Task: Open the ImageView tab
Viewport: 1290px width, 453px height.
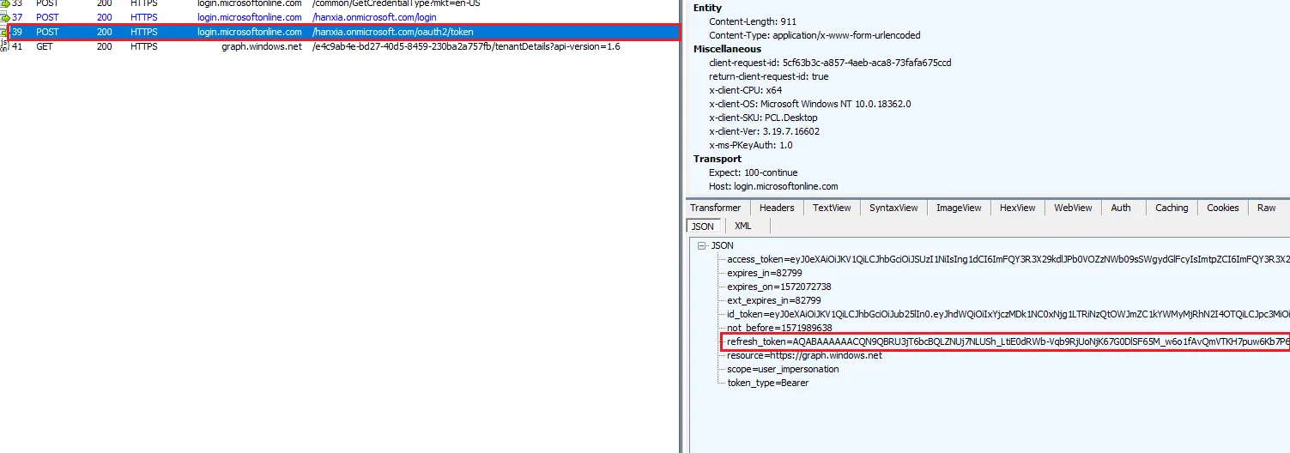Action: tap(959, 208)
